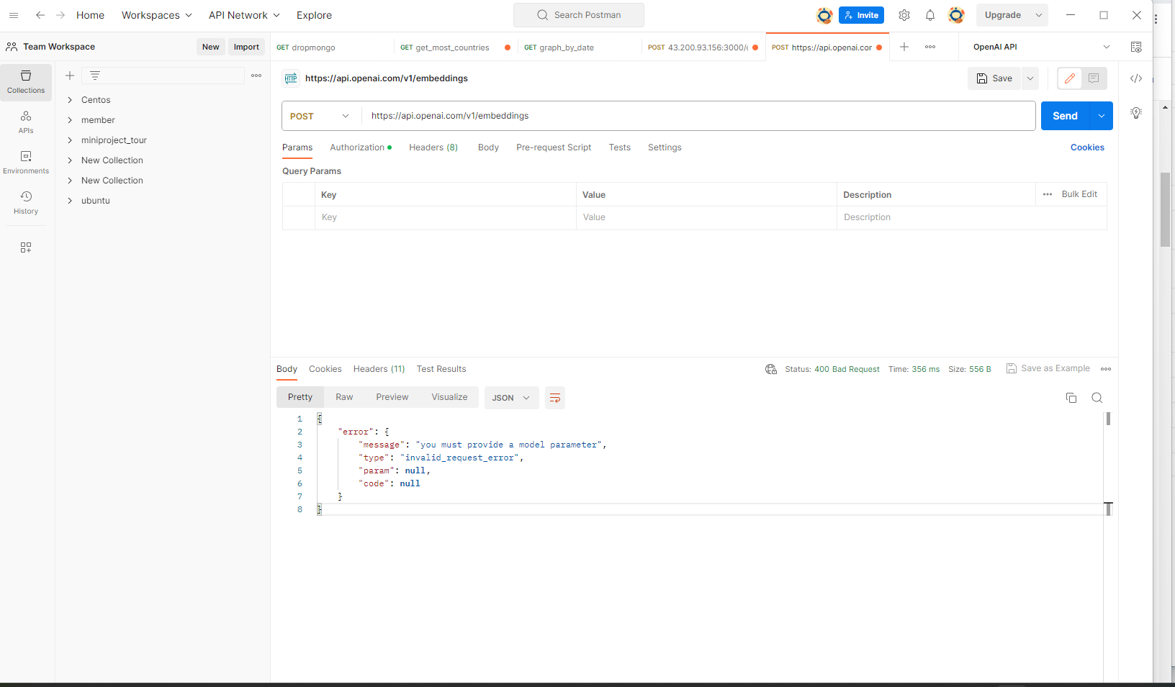Click network globe icon near Status
This screenshot has width=1175, height=687.
coord(771,369)
